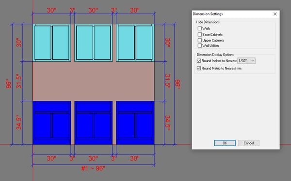
Task: Click the pink wall area between cabinets
Action: [x=93, y=81]
